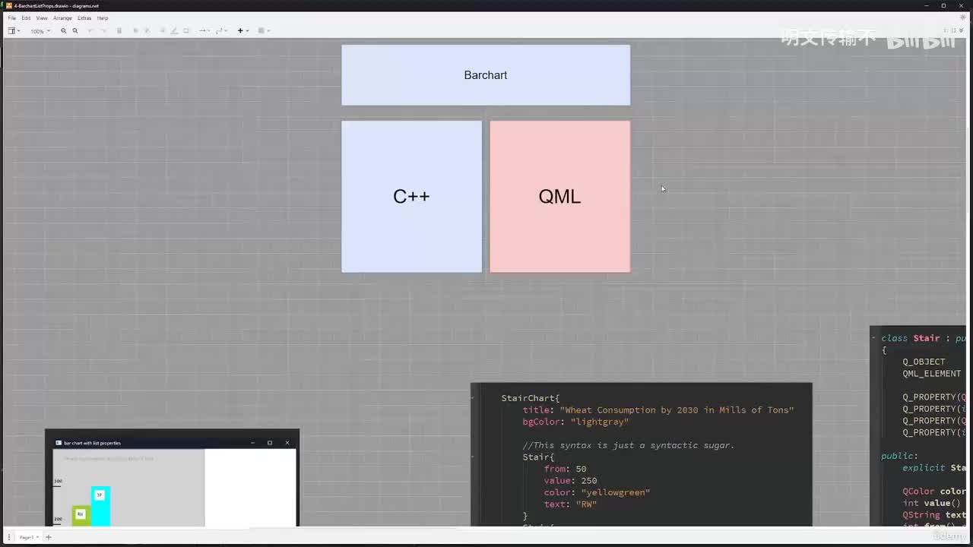Screen dimensions: 973x547
Task: Open the Edit menu
Action: point(26,17)
